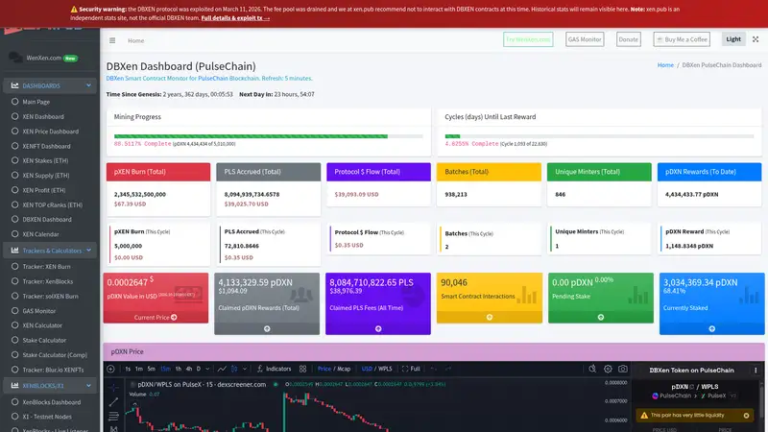
Task: Expand Currently Staked card plus icon
Action: (x=711, y=328)
